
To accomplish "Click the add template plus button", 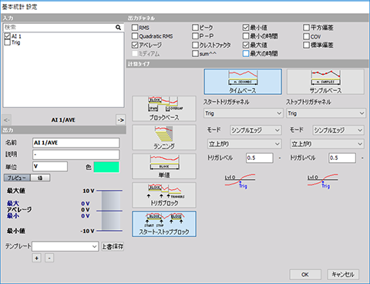I will 37,258.
